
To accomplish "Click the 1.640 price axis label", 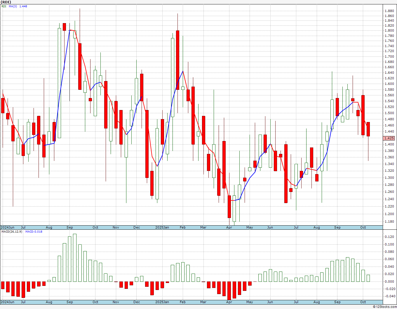I will (x=389, y=73).
